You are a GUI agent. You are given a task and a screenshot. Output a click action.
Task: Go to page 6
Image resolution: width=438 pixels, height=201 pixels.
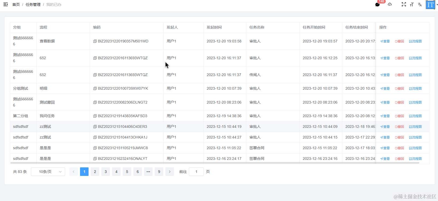coord(138,172)
